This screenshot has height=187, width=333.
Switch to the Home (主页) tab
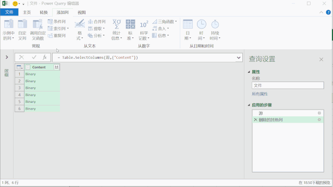pyautogui.click(x=27, y=12)
